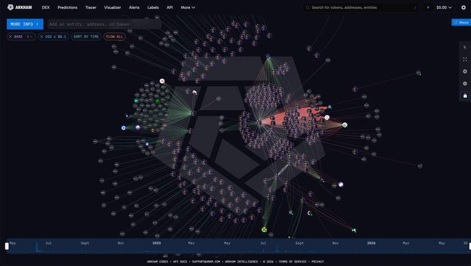Screen dimensions: 471x266
Task: Zoom in with the plus icon
Action: [465, 71]
